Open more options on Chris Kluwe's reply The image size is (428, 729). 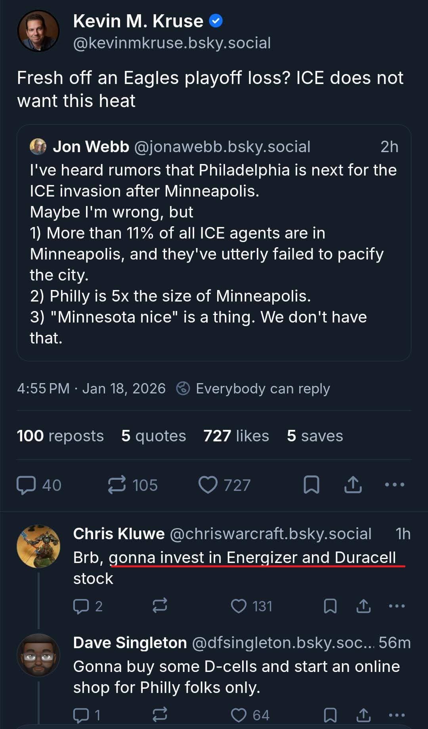click(397, 606)
